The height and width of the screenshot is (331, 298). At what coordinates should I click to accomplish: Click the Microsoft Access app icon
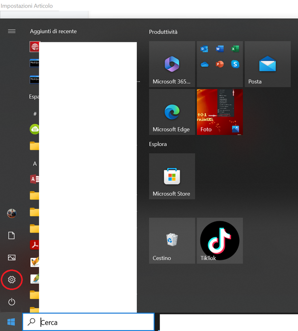[34, 179]
